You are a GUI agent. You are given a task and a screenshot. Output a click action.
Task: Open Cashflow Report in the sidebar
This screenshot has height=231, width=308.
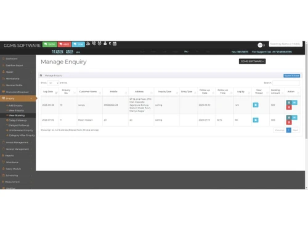point(18,65)
